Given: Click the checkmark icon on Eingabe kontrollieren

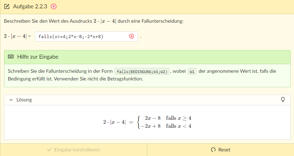Looking at the screenshot, I should (x=49, y=150).
